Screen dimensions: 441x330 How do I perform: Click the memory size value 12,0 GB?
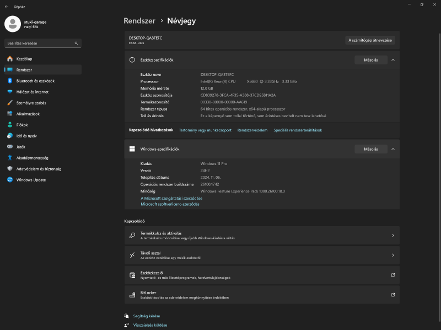[207, 89]
